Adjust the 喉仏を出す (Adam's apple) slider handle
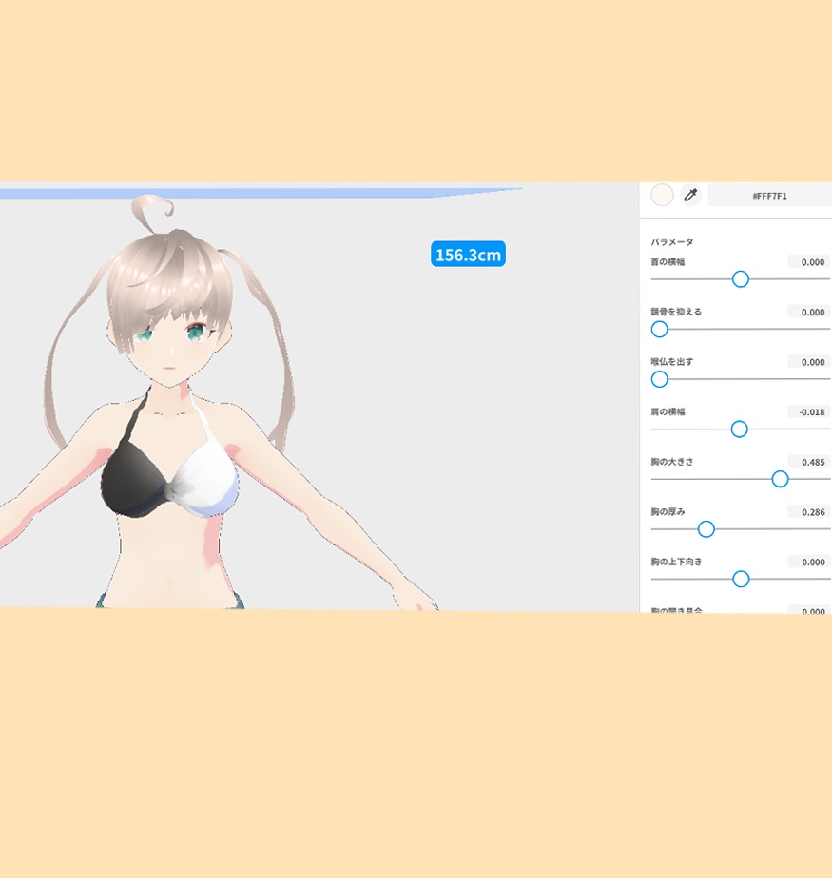The width and height of the screenshot is (832, 878). click(659, 379)
